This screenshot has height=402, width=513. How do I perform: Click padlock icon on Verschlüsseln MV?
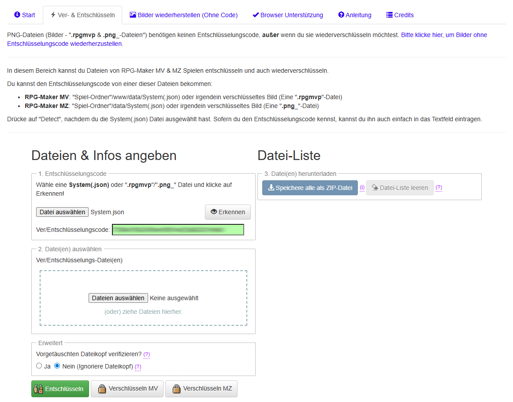point(102,389)
